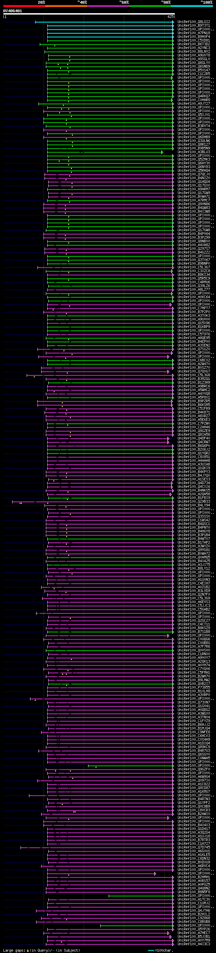Click the UniRef100_B1Z3H9 hit label
Viewport: 216px width, 953px height.
[x=194, y=383]
